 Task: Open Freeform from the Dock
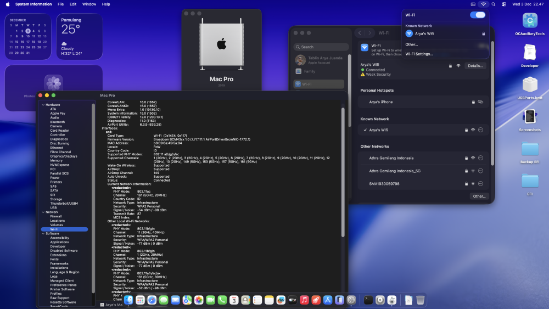[281, 300]
